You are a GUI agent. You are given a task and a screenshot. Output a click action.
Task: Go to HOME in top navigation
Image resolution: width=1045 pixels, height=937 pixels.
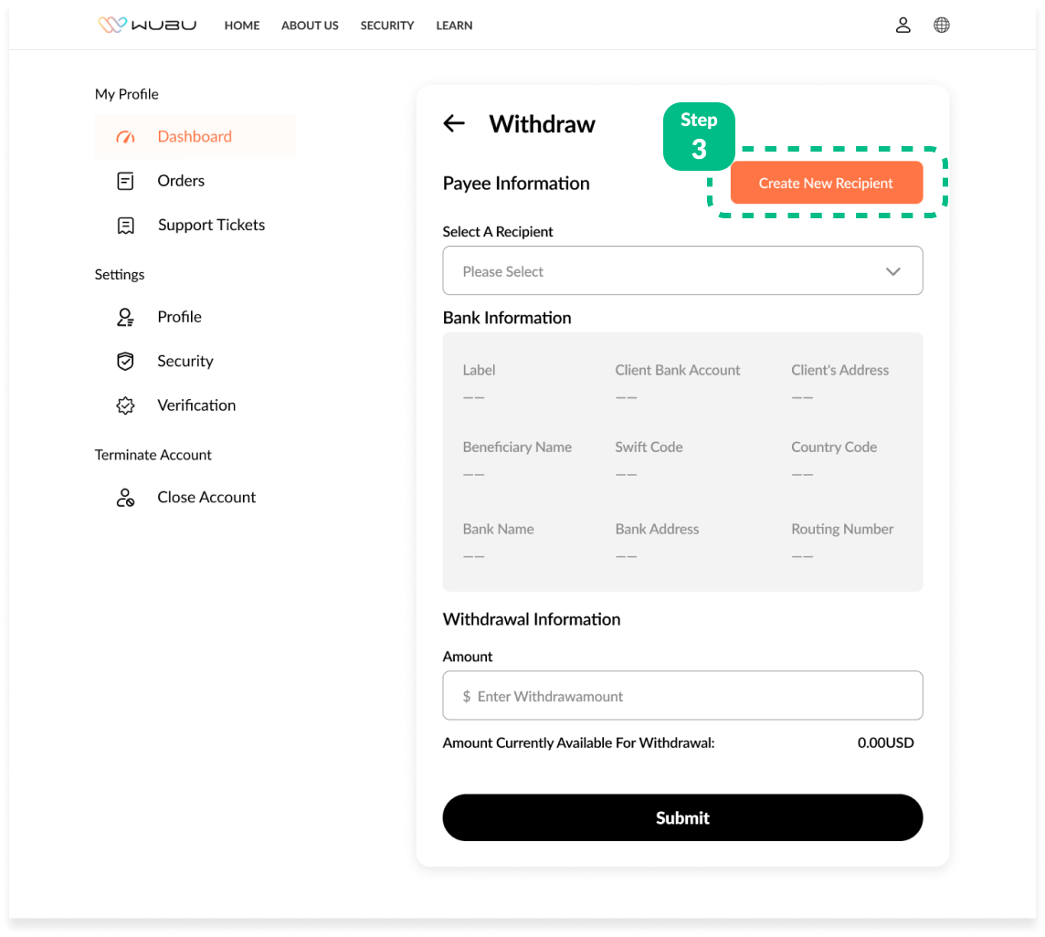point(242,26)
